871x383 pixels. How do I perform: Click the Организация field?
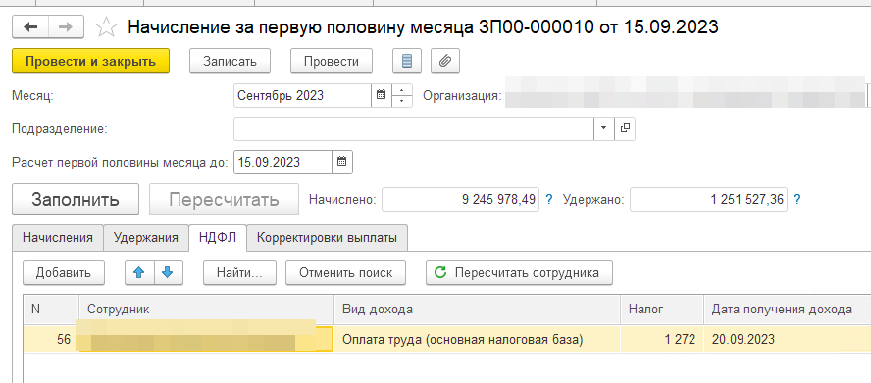(685, 95)
